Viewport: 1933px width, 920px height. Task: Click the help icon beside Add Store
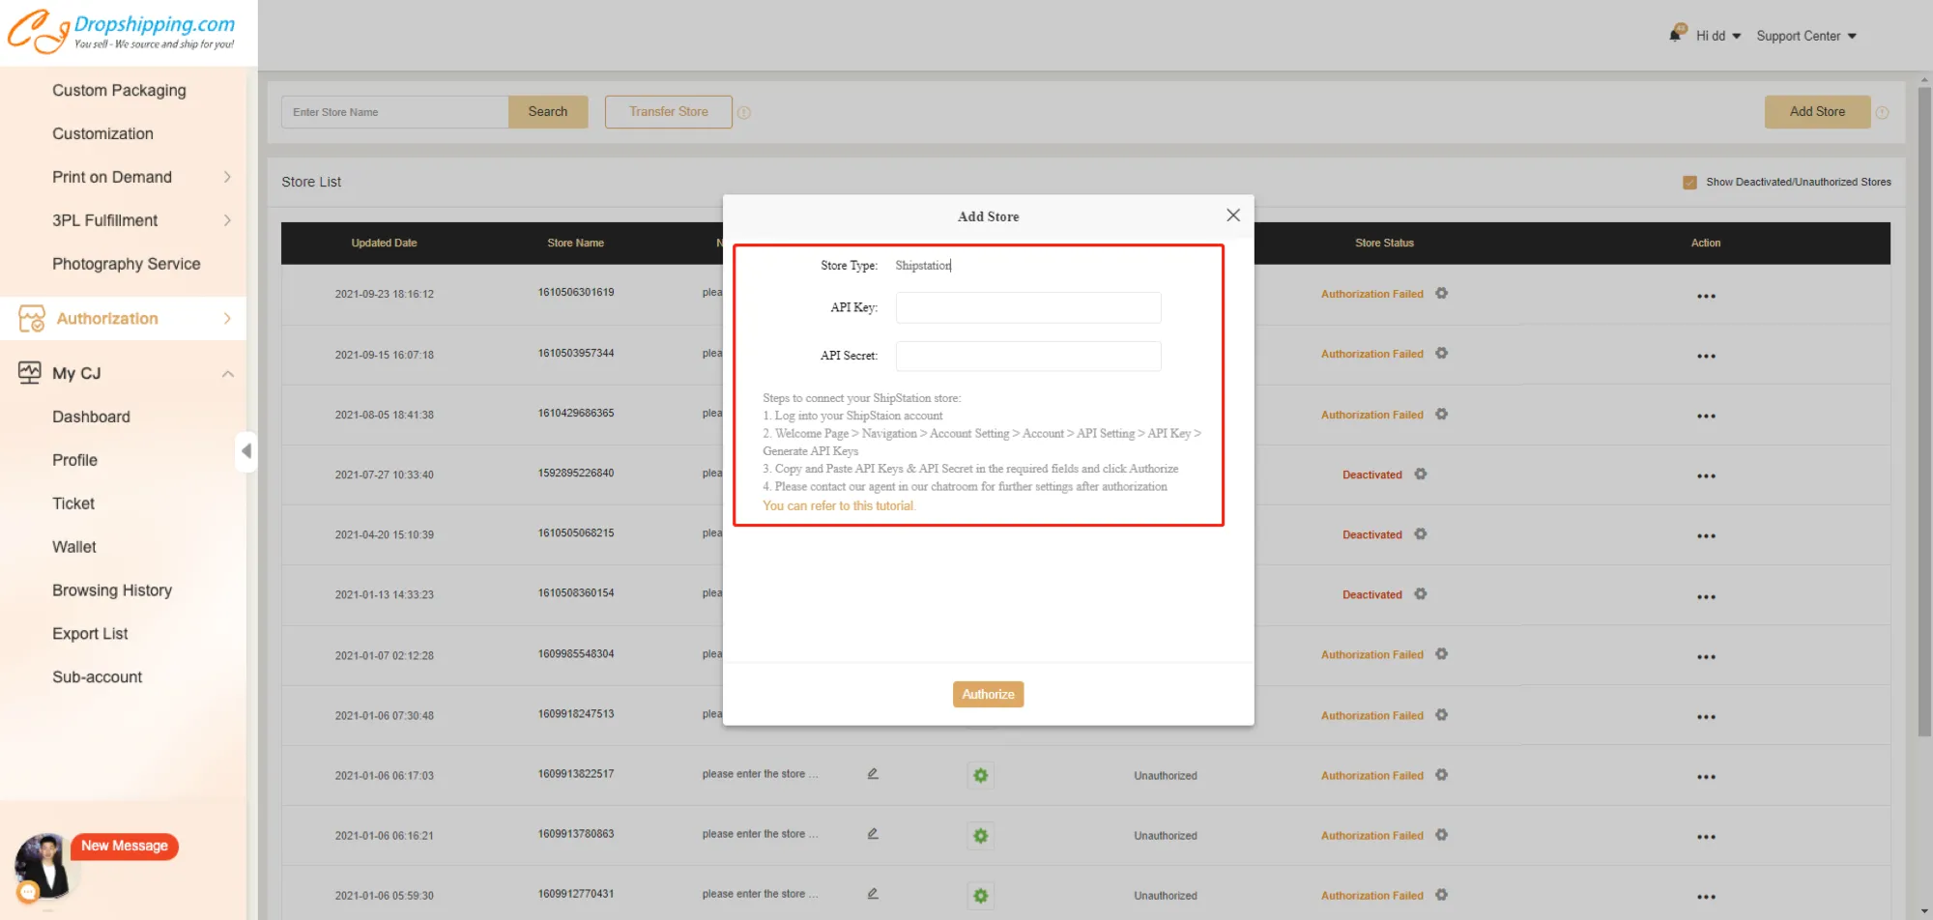[x=1882, y=113]
